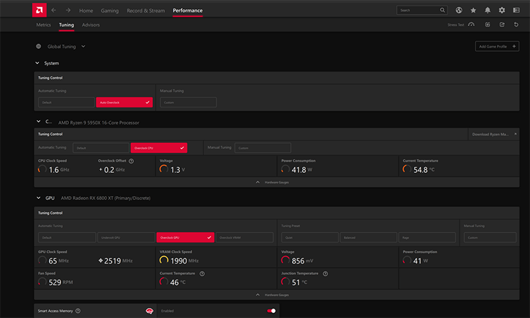
Task: Toggle Smart Access Memory switch
Action: coord(272,311)
